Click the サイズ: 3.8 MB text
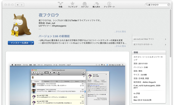This screenshot has height=105, width=174. pyautogui.click(x=140, y=75)
